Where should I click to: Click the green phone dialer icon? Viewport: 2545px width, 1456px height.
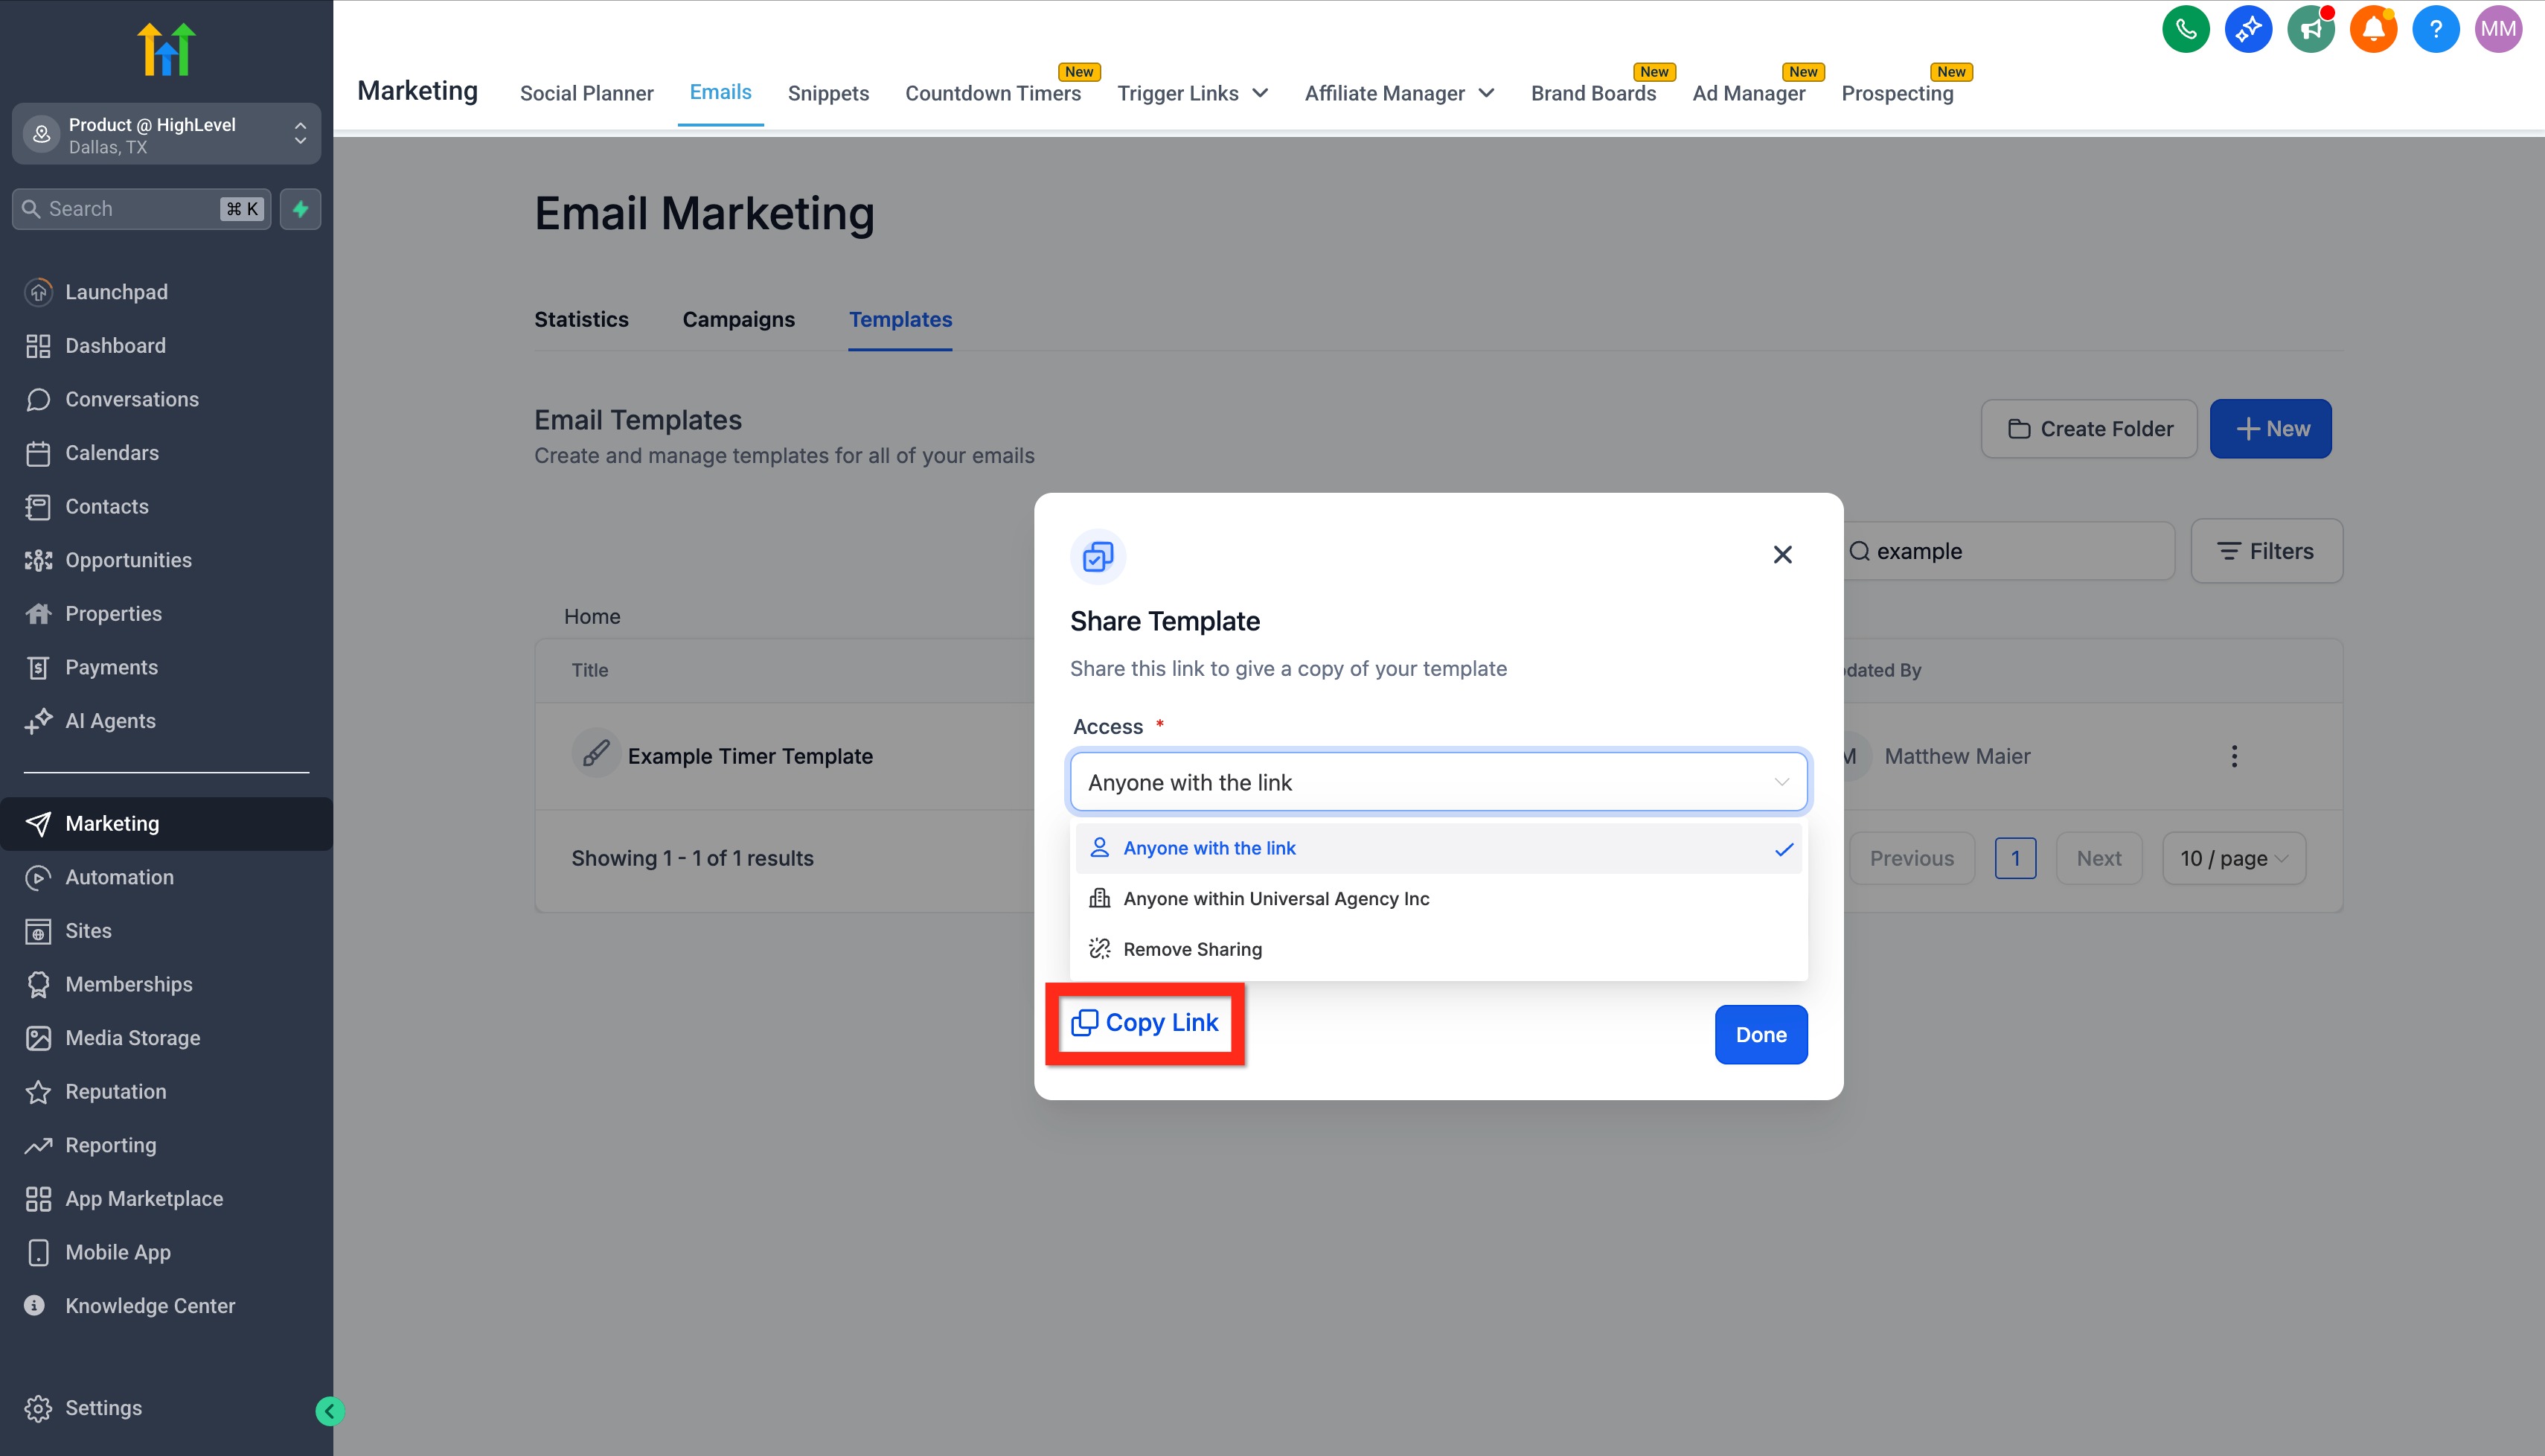coord(2185,29)
